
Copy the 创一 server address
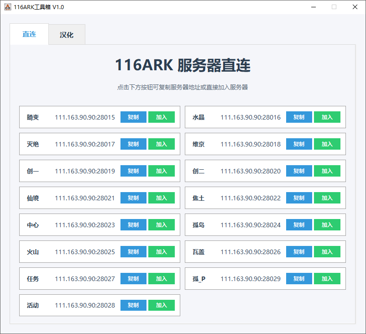point(133,171)
